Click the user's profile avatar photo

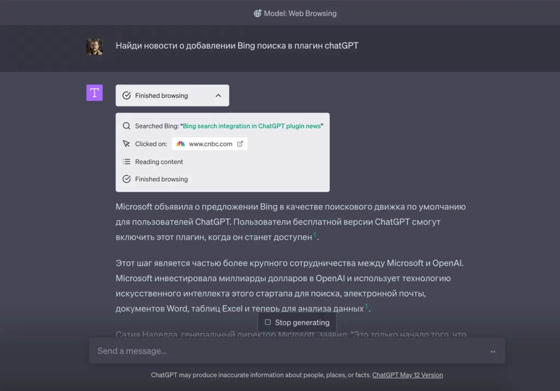pos(95,46)
